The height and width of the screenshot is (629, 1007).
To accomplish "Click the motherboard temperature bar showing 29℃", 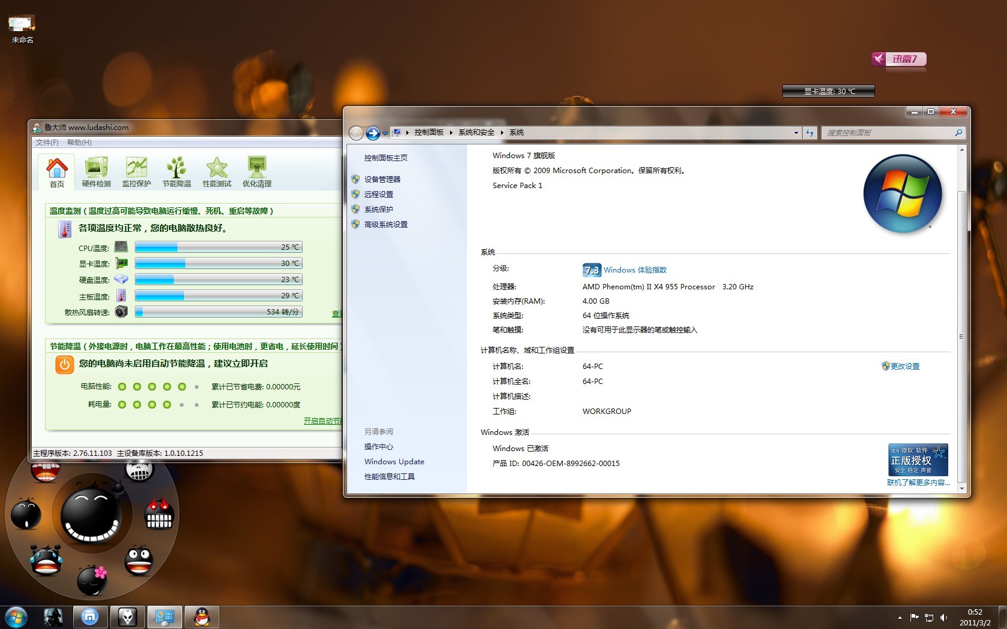I will [x=218, y=295].
